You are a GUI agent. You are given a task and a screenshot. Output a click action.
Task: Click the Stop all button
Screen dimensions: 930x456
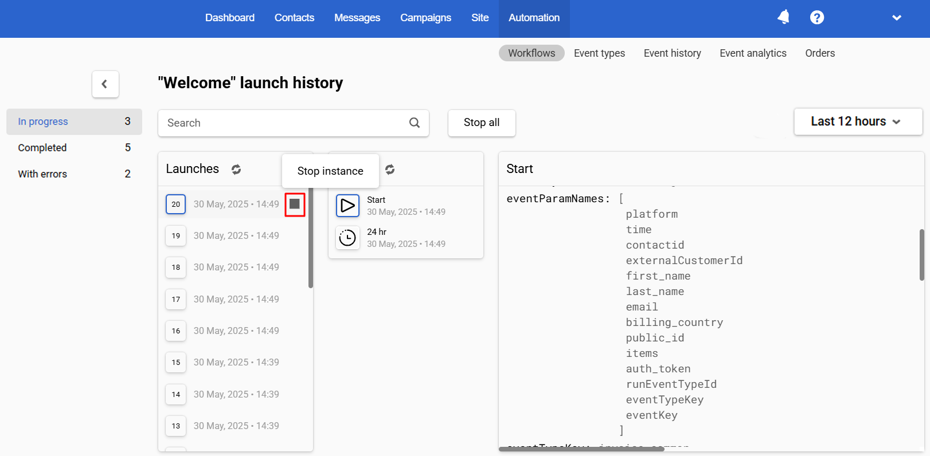point(482,123)
